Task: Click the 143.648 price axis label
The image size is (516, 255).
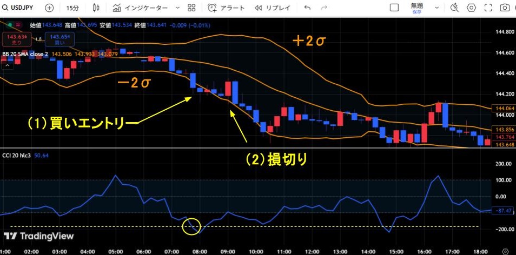Action: pyautogui.click(x=502, y=145)
